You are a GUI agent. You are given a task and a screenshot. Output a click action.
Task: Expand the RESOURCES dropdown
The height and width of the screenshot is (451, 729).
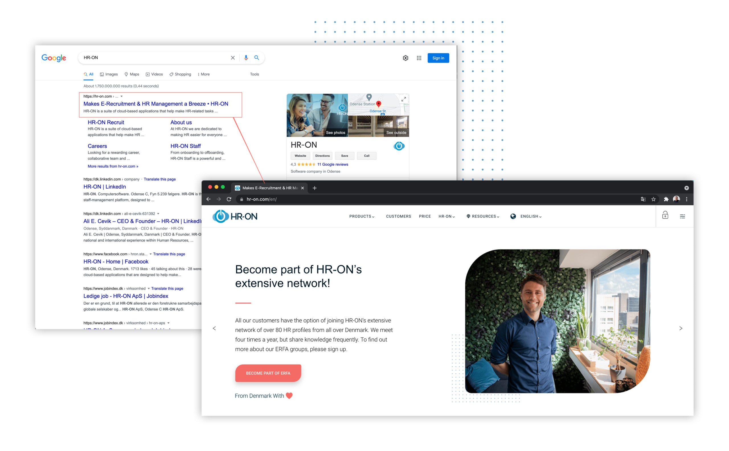(x=483, y=216)
